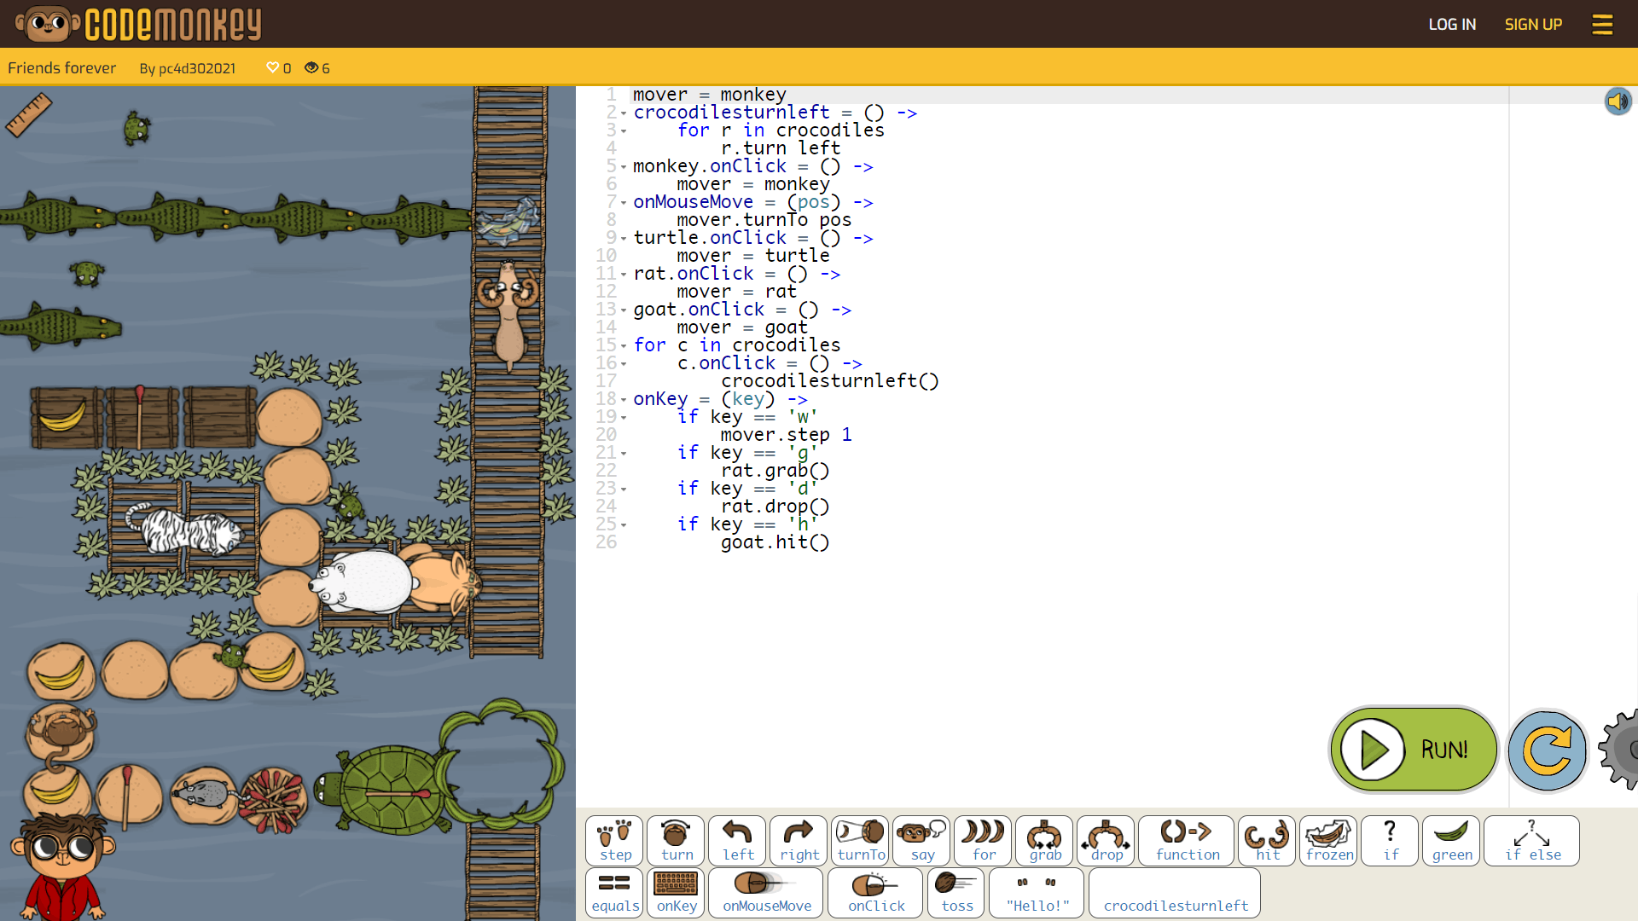Insert the onKey event block

tap(676, 893)
